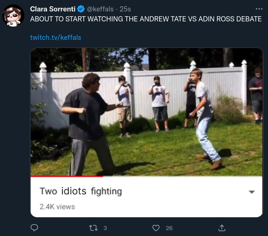Click the blue verified checkmark badge

tap(81, 9)
